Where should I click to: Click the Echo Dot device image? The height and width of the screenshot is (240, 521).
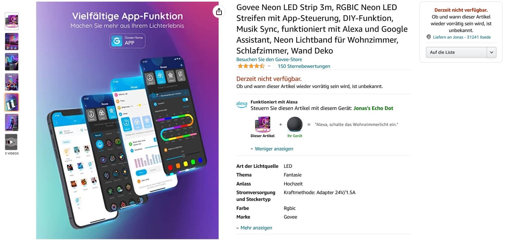295,124
